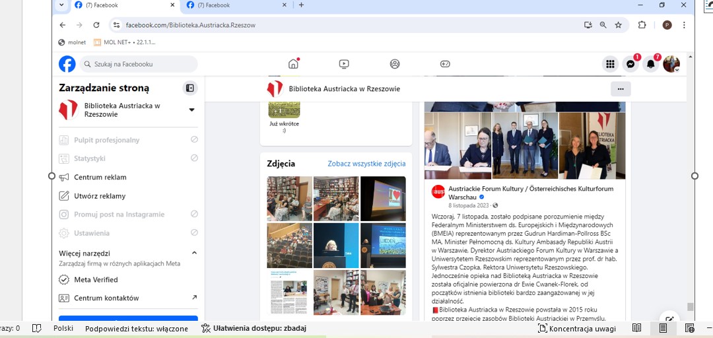Open Facebook Home feed icon

point(294,64)
